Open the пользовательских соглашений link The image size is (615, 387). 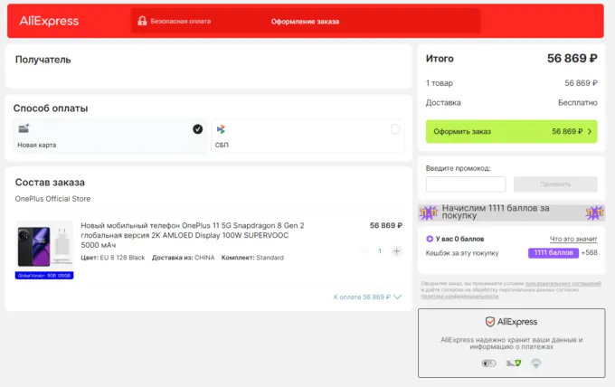[567, 284]
